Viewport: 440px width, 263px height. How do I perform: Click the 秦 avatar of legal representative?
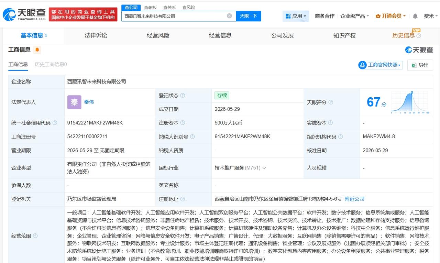(74, 102)
